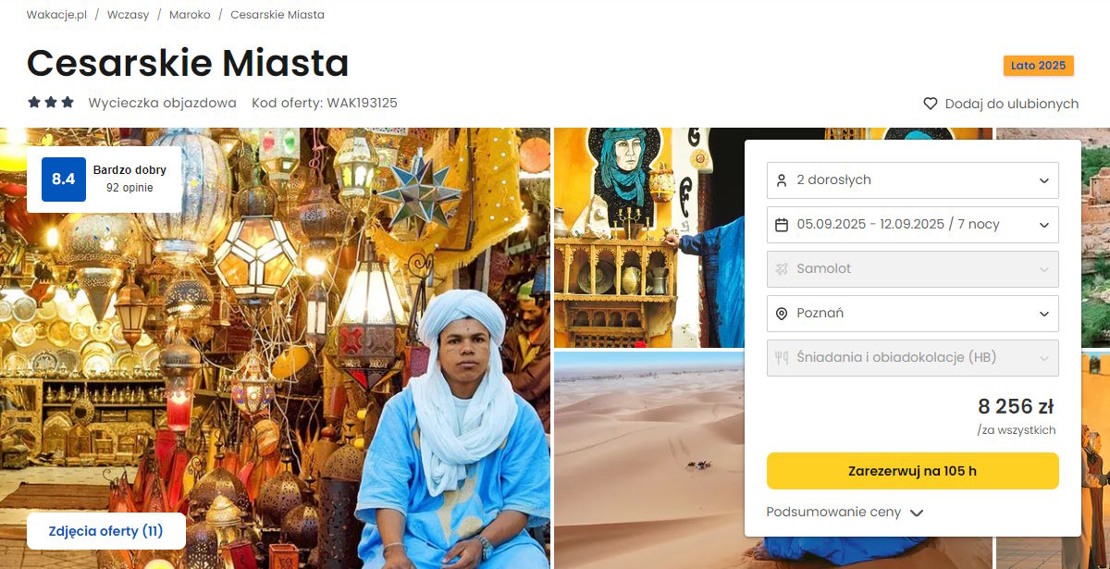Click the airplane icon next to Samolot

tap(782, 269)
